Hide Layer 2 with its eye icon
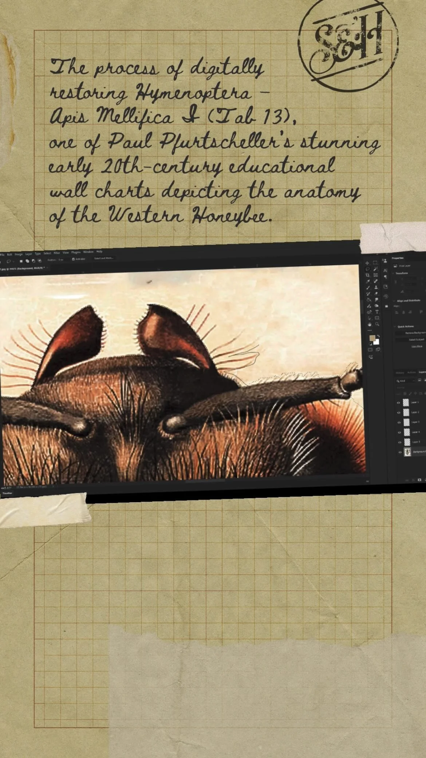This screenshot has width=426, height=758. [x=399, y=413]
